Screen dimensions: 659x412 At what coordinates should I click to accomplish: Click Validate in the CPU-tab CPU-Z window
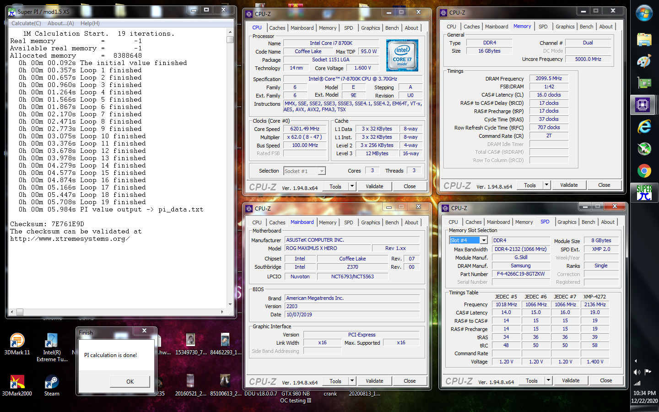(x=374, y=186)
